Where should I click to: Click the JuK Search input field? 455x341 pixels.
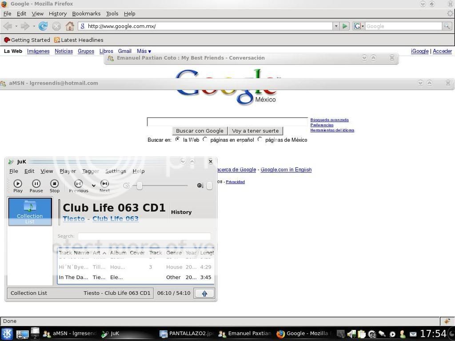[144, 236]
